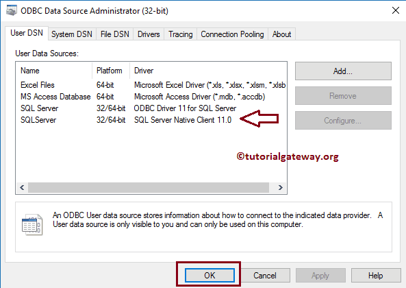
Task: Click the Configure... button
Action: tap(343, 121)
